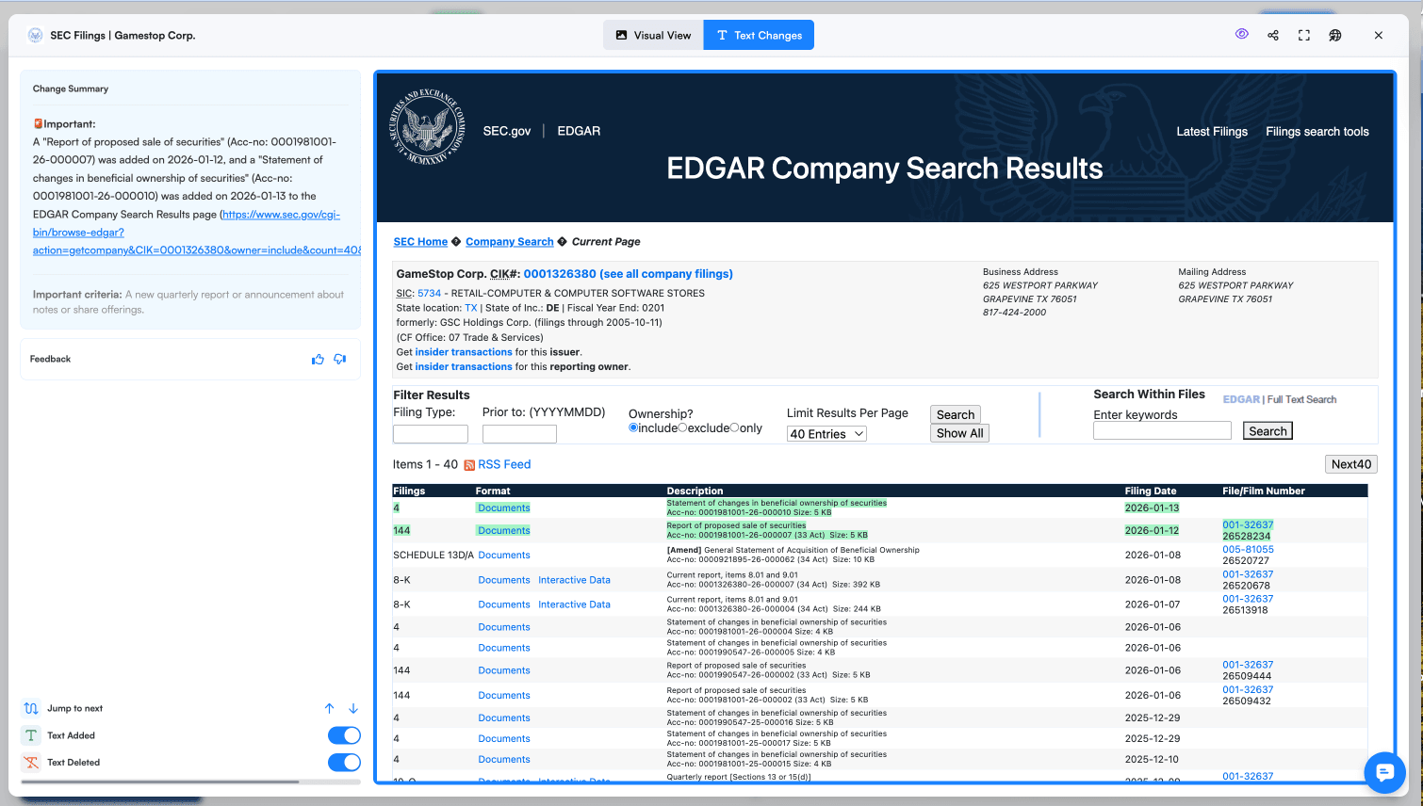Image resolution: width=1423 pixels, height=806 pixels.
Task: Jump to previous change with up arrow
Action: 329,707
